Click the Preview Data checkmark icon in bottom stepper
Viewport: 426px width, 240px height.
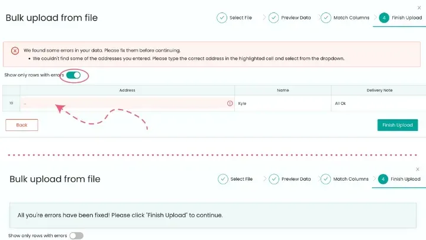click(274, 179)
